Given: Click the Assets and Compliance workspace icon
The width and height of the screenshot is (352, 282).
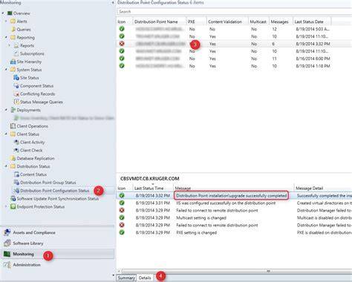Looking at the screenshot, I should point(7,232).
